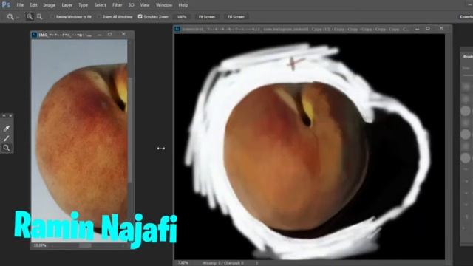
Task: Open the 3D menu
Action: tap(132, 5)
